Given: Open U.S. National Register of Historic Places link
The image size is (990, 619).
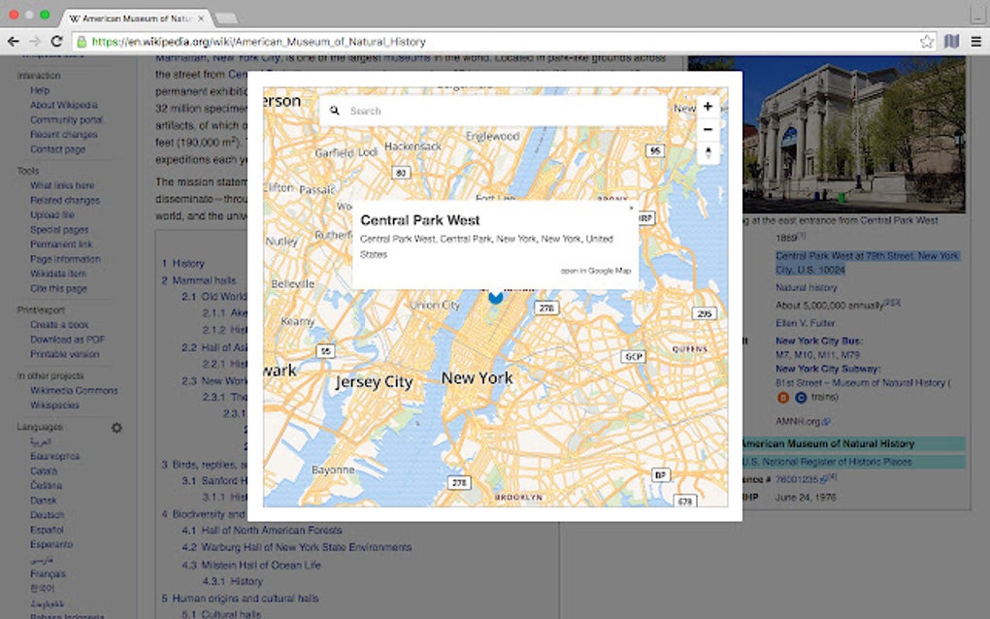Looking at the screenshot, I should [x=827, y=462].
